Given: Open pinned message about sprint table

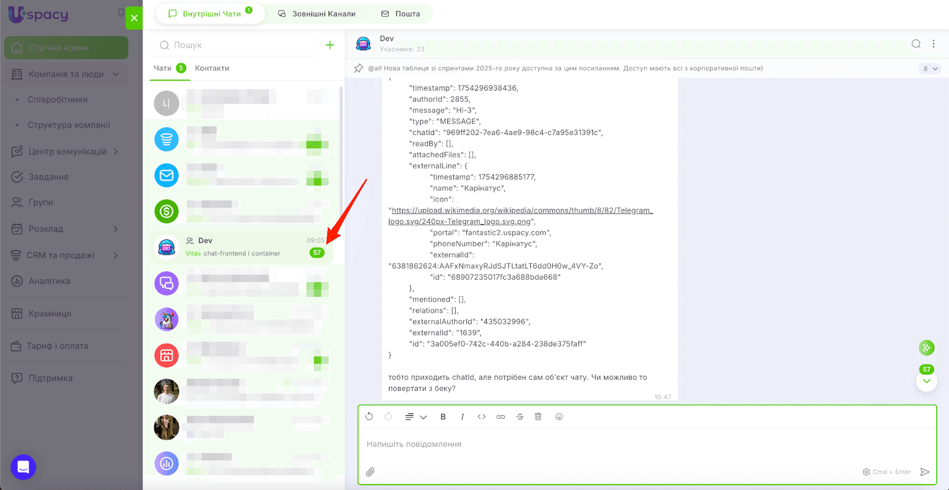Looking at the screenshot, I should [565, 68].
